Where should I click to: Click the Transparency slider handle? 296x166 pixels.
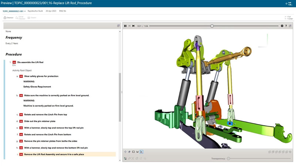pos(229,158)
